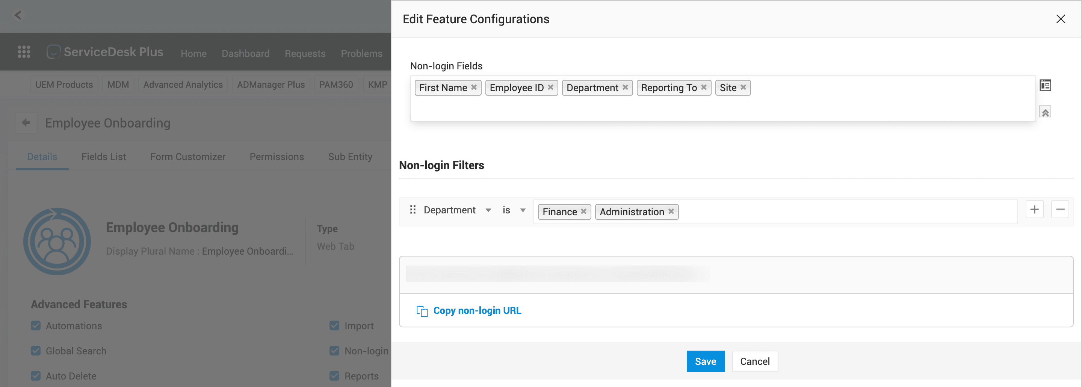Remove the Finance filter value
Image resolution: width=1082 pixels, height=387 pixels.
point(583,211)
